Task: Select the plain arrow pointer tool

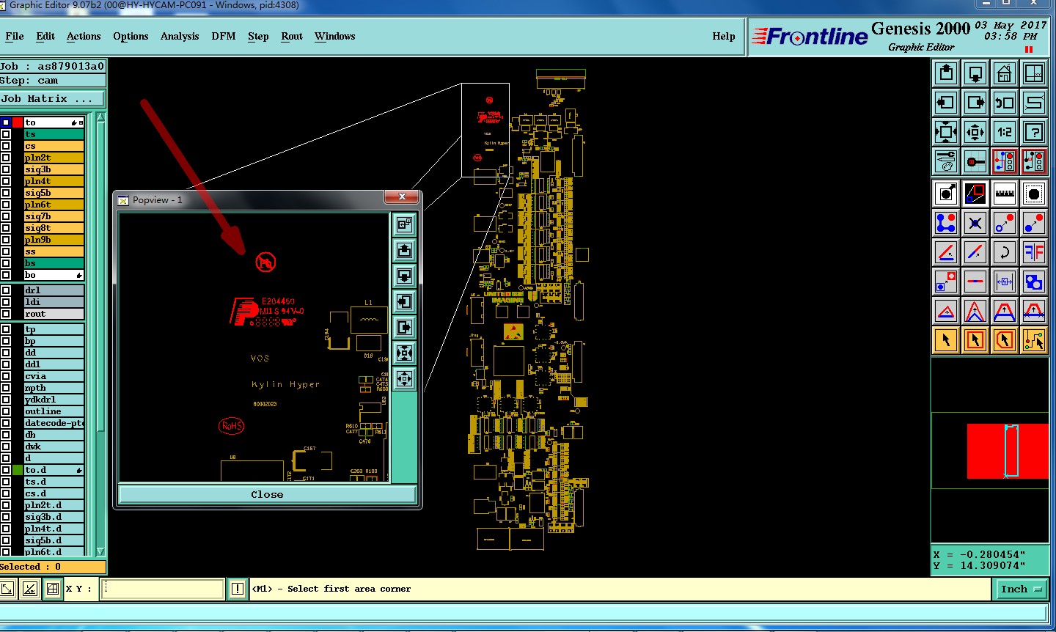Action: click(946, 340)
